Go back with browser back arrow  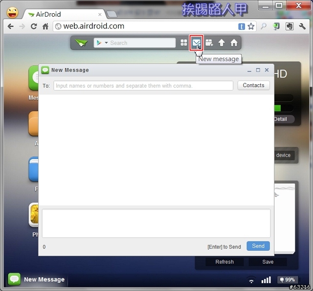click(10, 26)
